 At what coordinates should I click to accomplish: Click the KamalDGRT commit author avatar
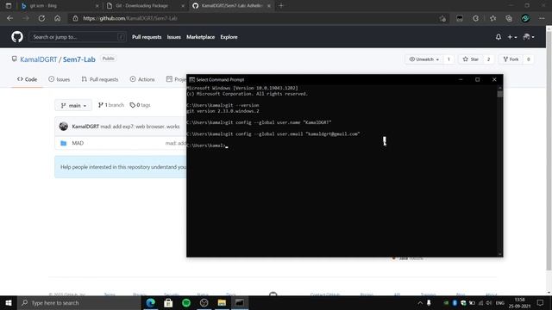tap(63, 127)
